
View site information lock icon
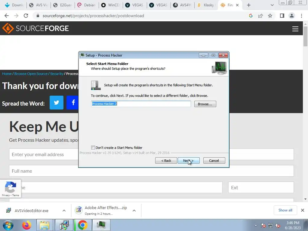point(38,16)
